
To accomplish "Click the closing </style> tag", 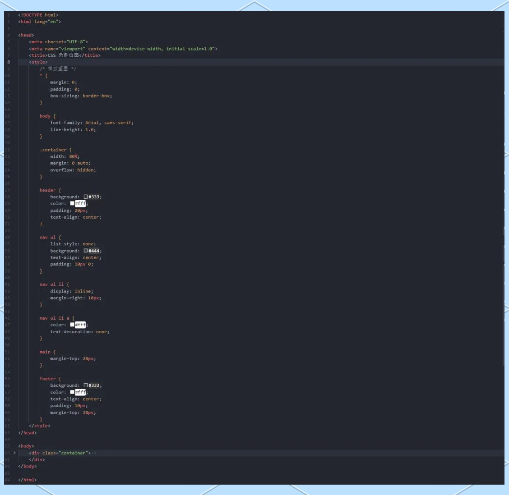I will pyautogui.click(x=40, y=426).
